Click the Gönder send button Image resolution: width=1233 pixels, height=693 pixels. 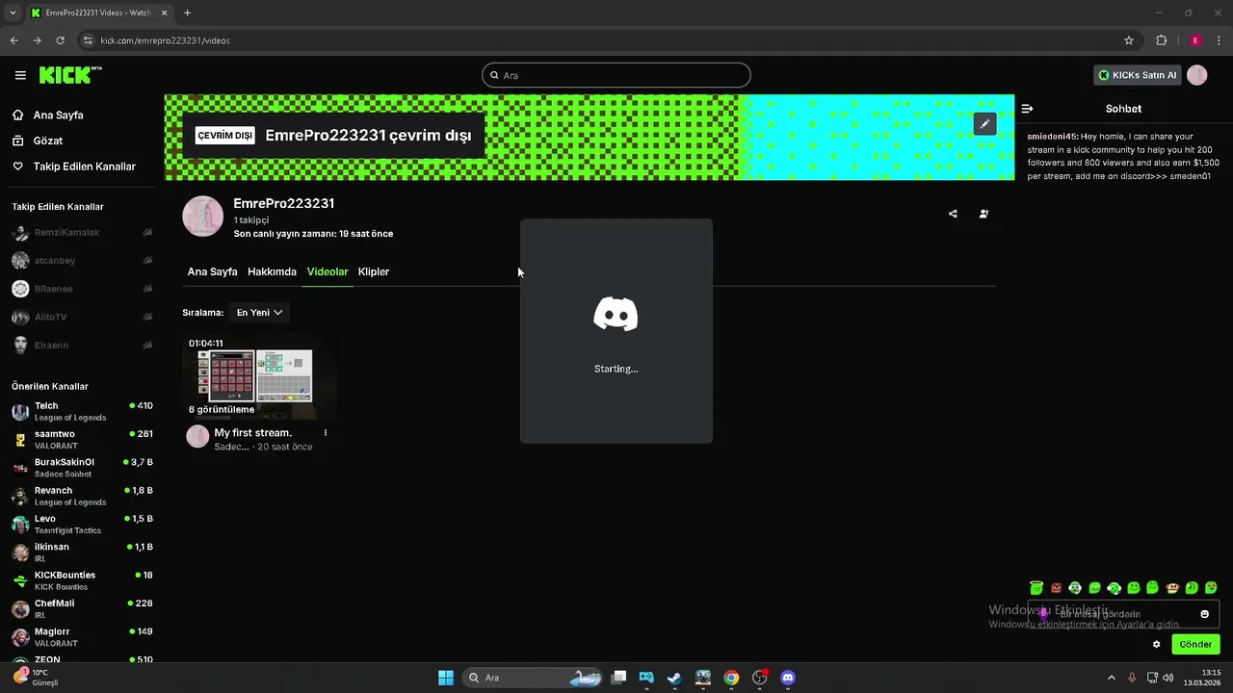pyautogui.click(x=1195, y=645)
